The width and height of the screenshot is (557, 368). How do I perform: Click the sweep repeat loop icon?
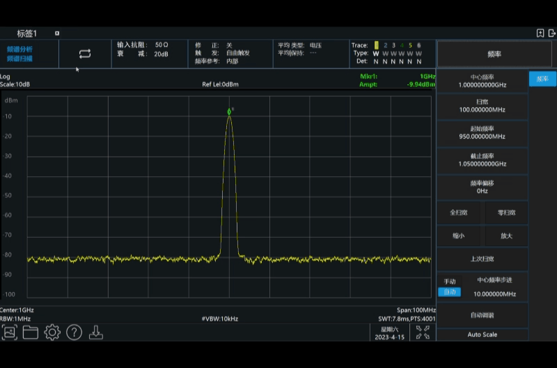[85, 54]
